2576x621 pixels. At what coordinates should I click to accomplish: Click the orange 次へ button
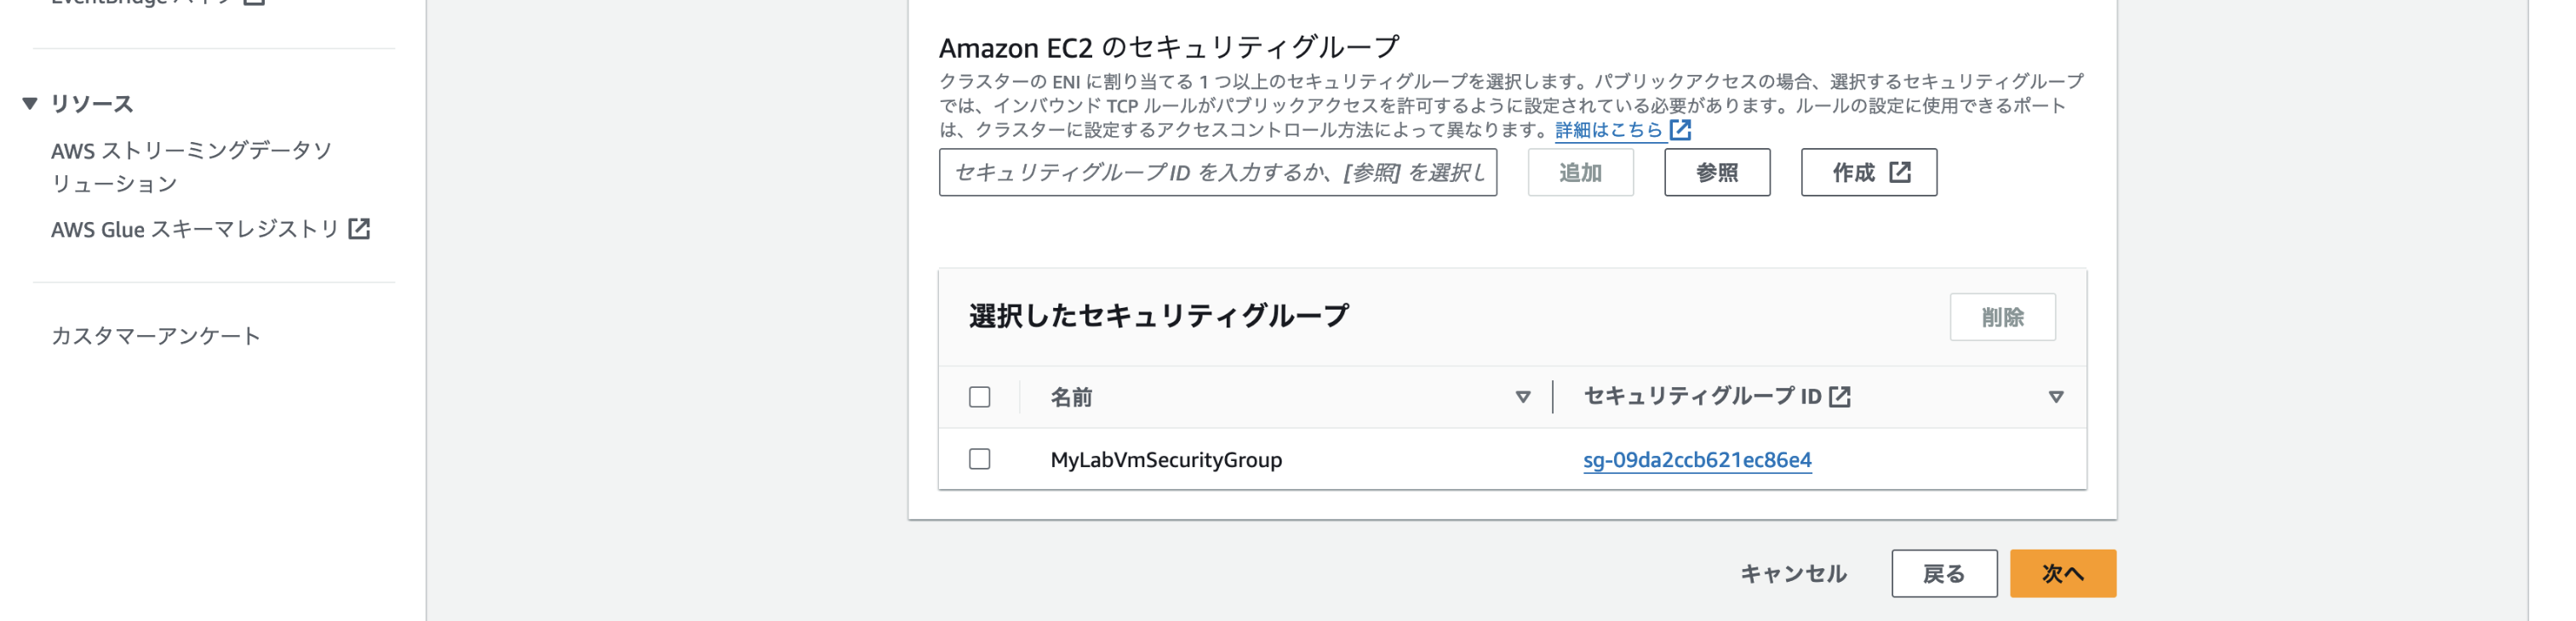point(2062,573)
